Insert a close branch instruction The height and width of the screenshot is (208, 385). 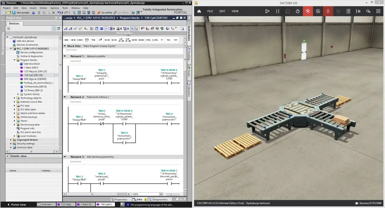pyautogui.click(x=100, y=40)
